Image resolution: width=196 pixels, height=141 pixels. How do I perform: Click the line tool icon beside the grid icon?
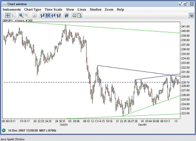tap(59, 15)
